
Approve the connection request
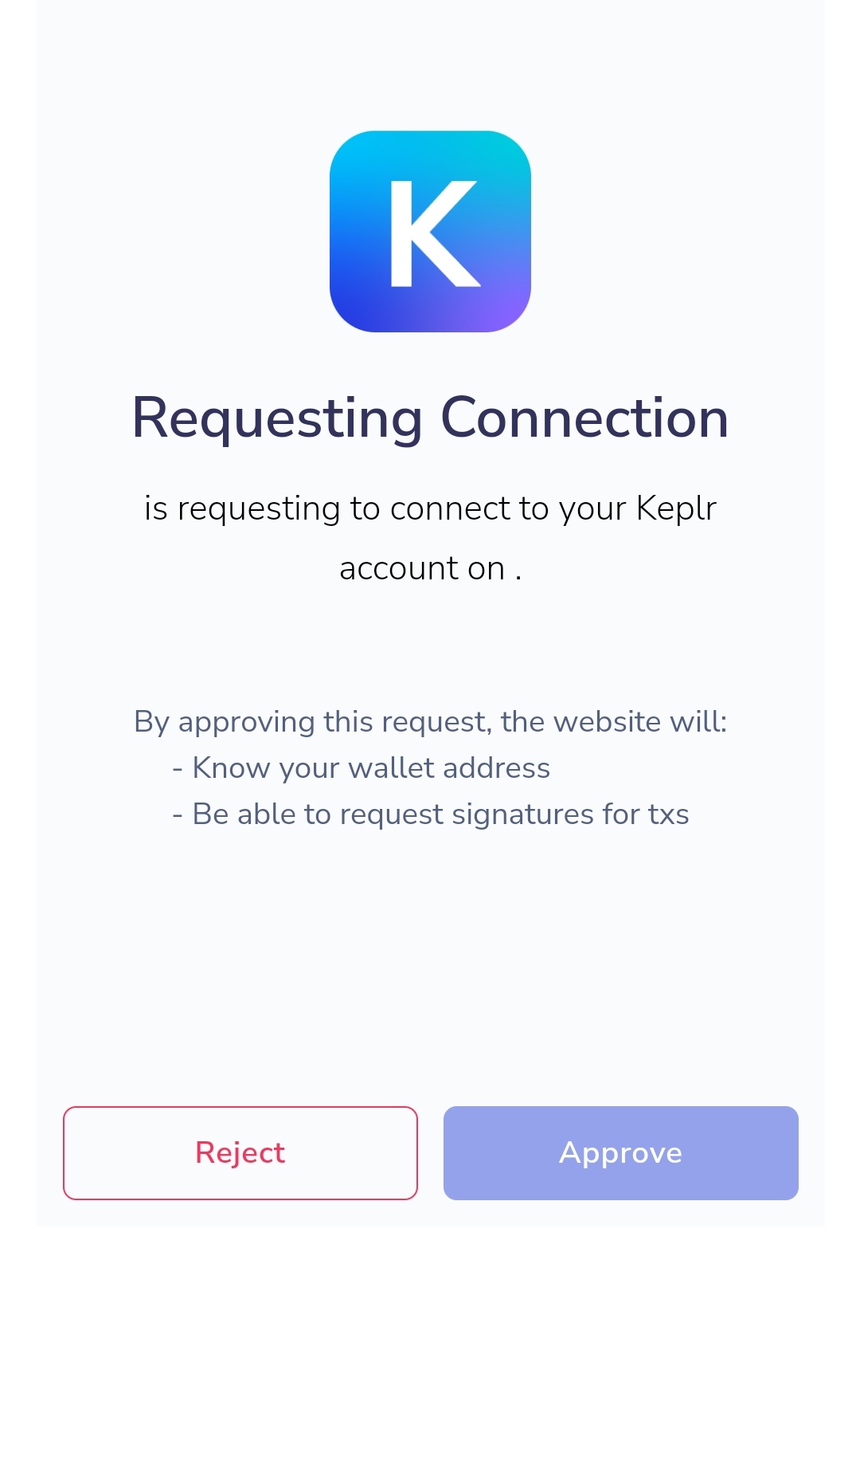point(621,1152)
